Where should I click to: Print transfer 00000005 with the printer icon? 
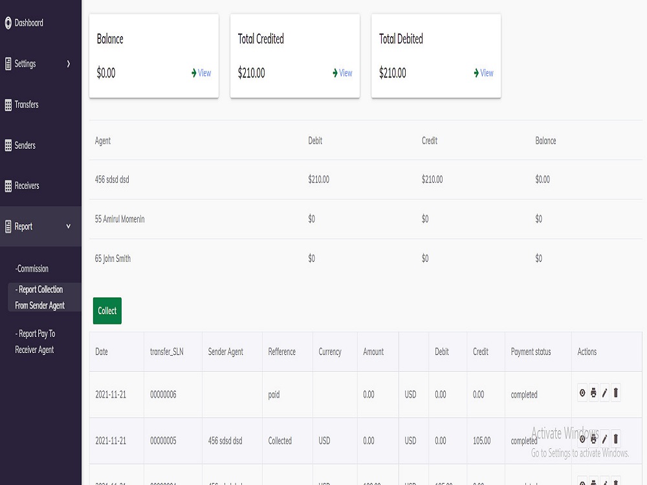[x=593, y=439]
